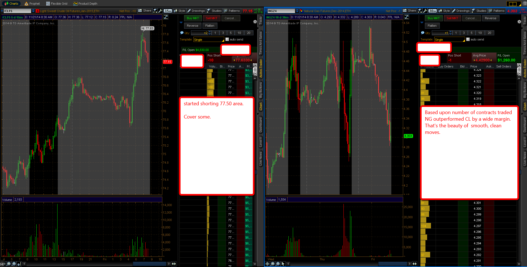The image size is (527, 267).
Task: Click the red alert badge beside /CLF5
Action: [38, 11]
